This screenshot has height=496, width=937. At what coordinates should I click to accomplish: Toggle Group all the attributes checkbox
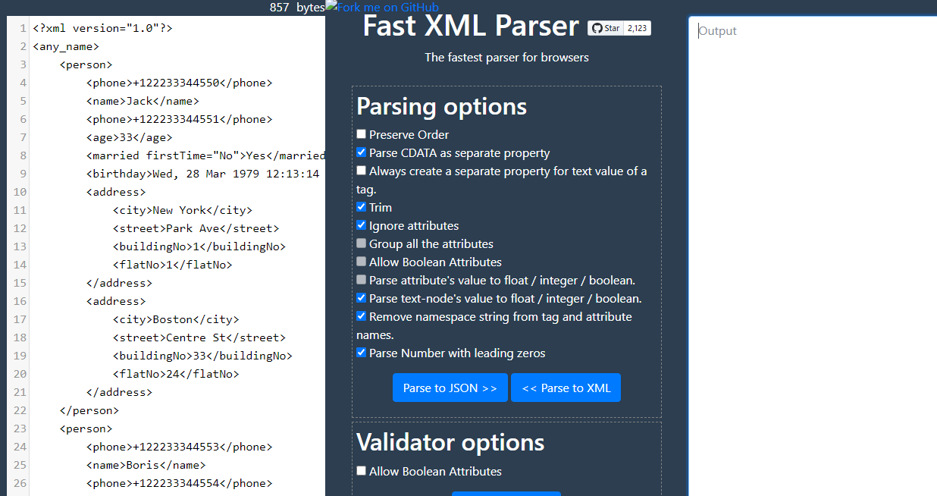click(362, 243)
